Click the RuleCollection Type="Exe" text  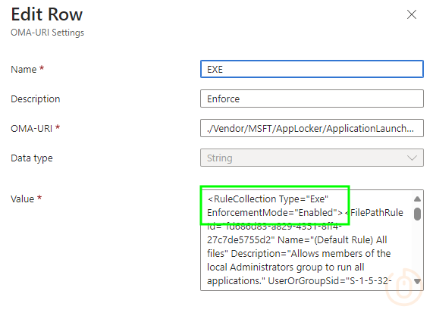[268, 199]
